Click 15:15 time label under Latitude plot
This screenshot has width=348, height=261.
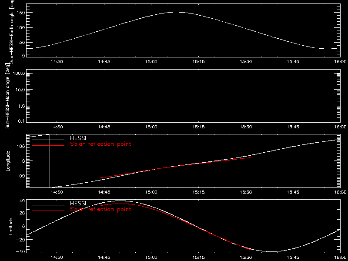click(198, 258)
